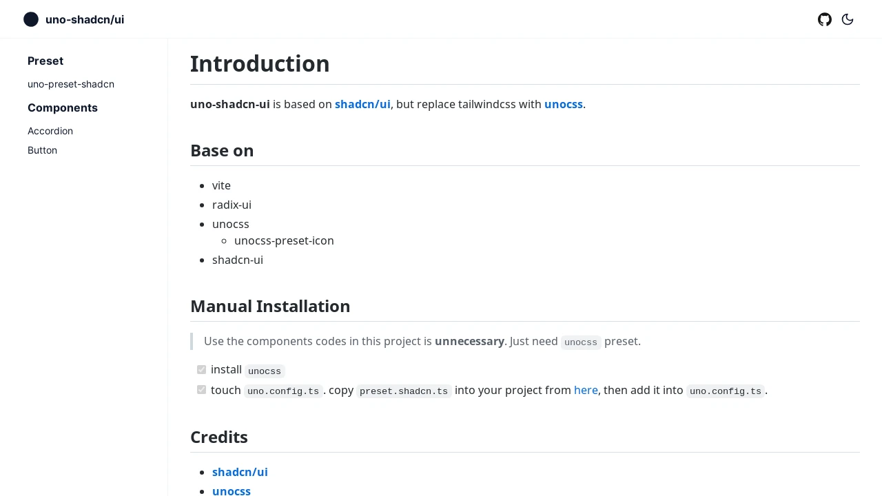Click the Credits heading

[x=219, y=437]
